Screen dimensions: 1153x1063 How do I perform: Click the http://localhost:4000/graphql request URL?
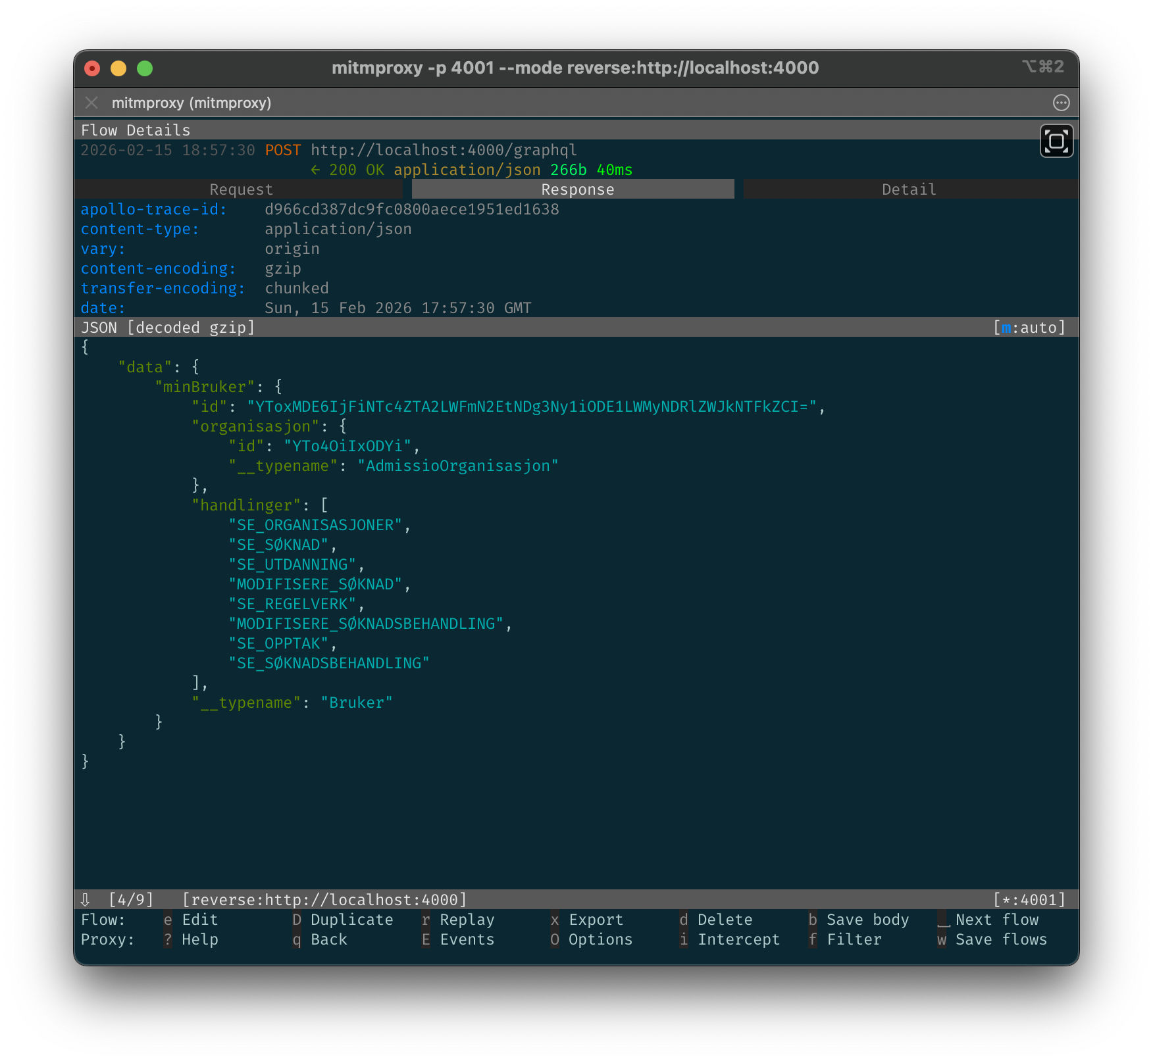444,150
